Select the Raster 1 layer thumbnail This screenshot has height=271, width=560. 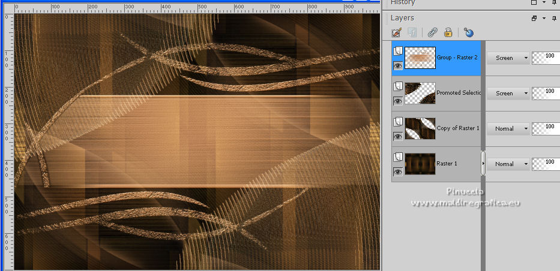pyautogui.click(x=420, y=164)
